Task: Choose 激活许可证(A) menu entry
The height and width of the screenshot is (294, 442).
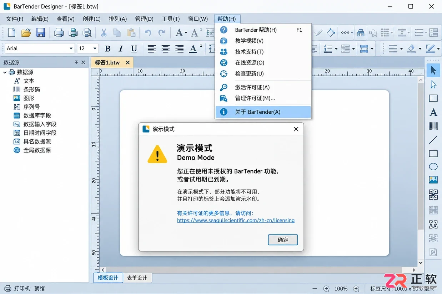Action: tap(263, 87)
